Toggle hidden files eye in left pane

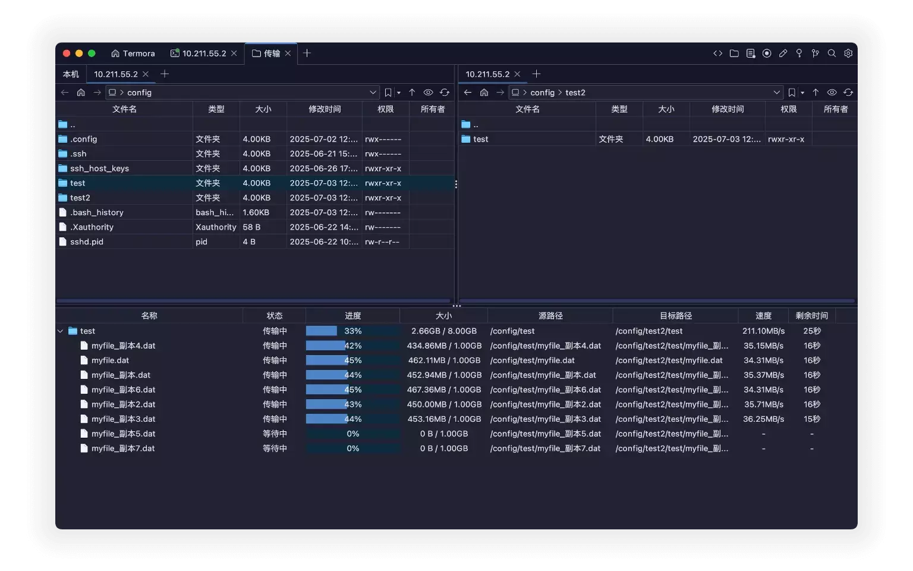click(428, 93)
